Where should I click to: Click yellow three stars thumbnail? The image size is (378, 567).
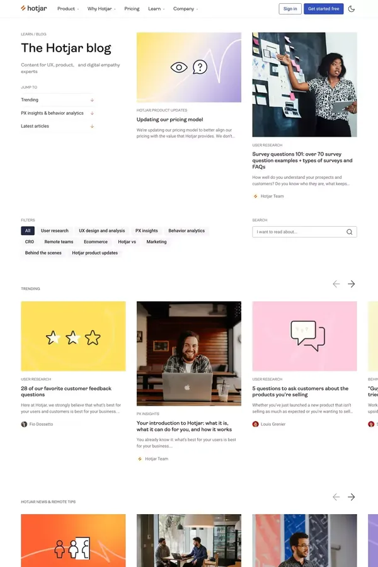[x=74, y=336]
